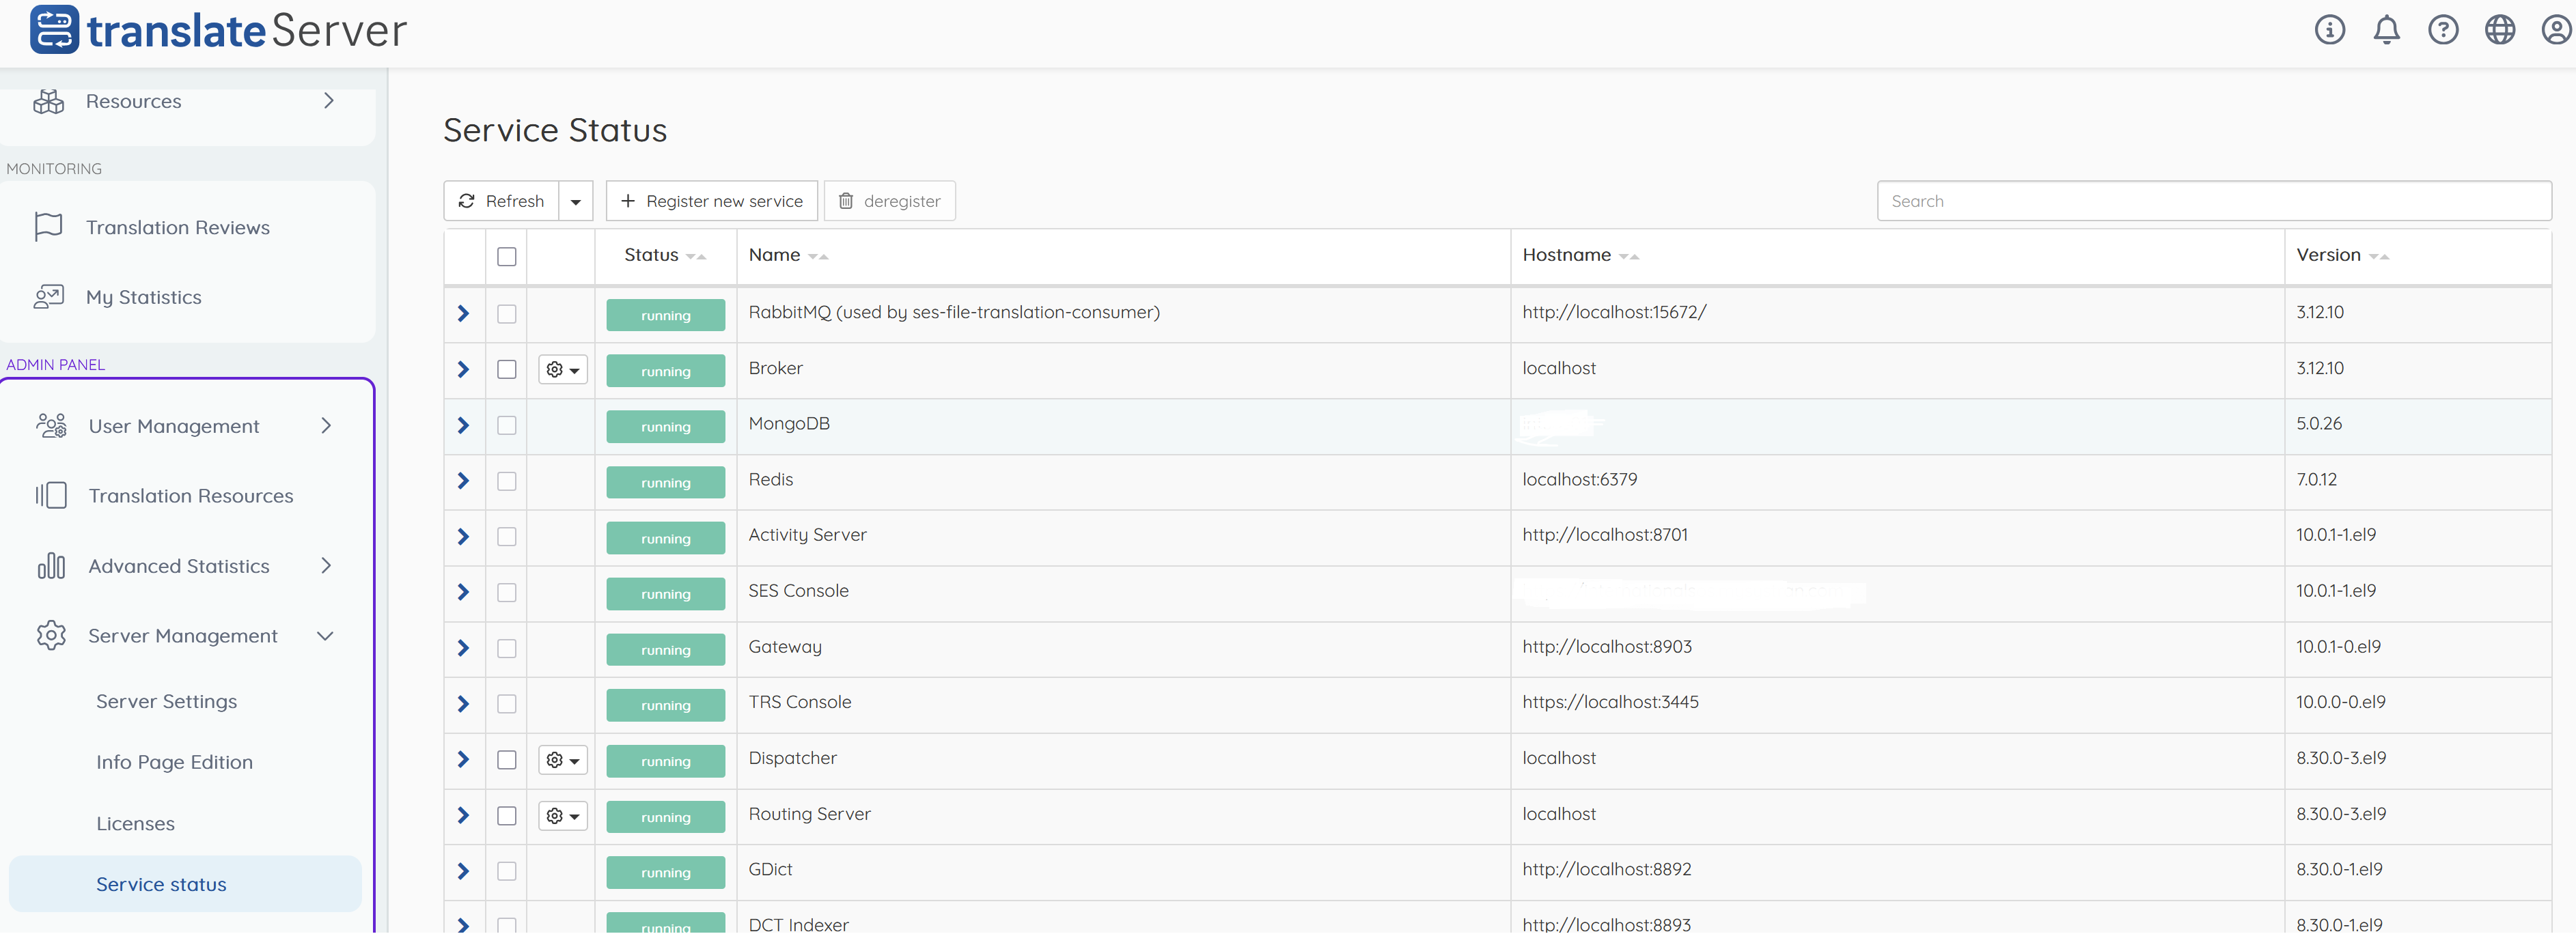Click the Gateway version 10.0.1-0.el9
Screen dimensions: 2576x934
coord(2338,647)
